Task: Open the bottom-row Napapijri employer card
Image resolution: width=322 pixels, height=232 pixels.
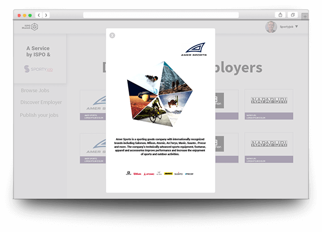Action: 269,148
